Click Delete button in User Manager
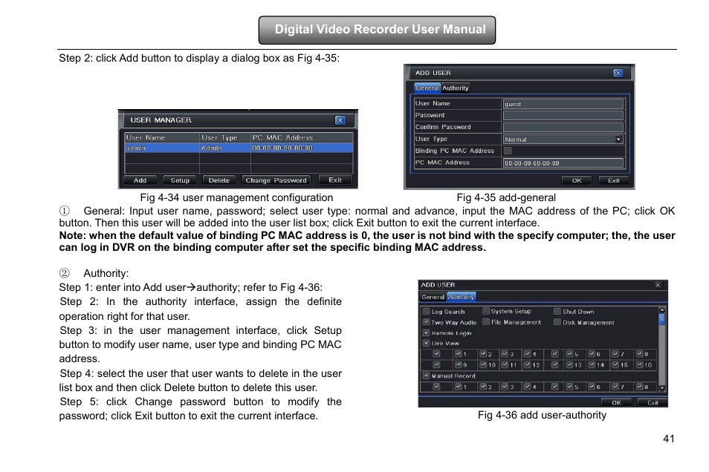Image resolution: width=709 pixels, height=472 pixels. [219, 180]
